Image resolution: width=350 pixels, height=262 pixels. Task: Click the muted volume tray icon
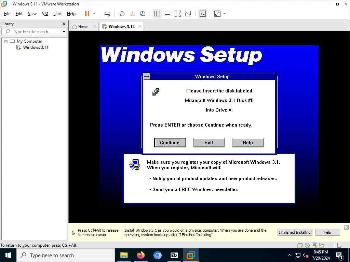point(306,255)
